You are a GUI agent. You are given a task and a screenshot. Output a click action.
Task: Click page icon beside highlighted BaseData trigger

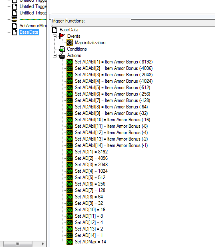[x=14, y=32]
